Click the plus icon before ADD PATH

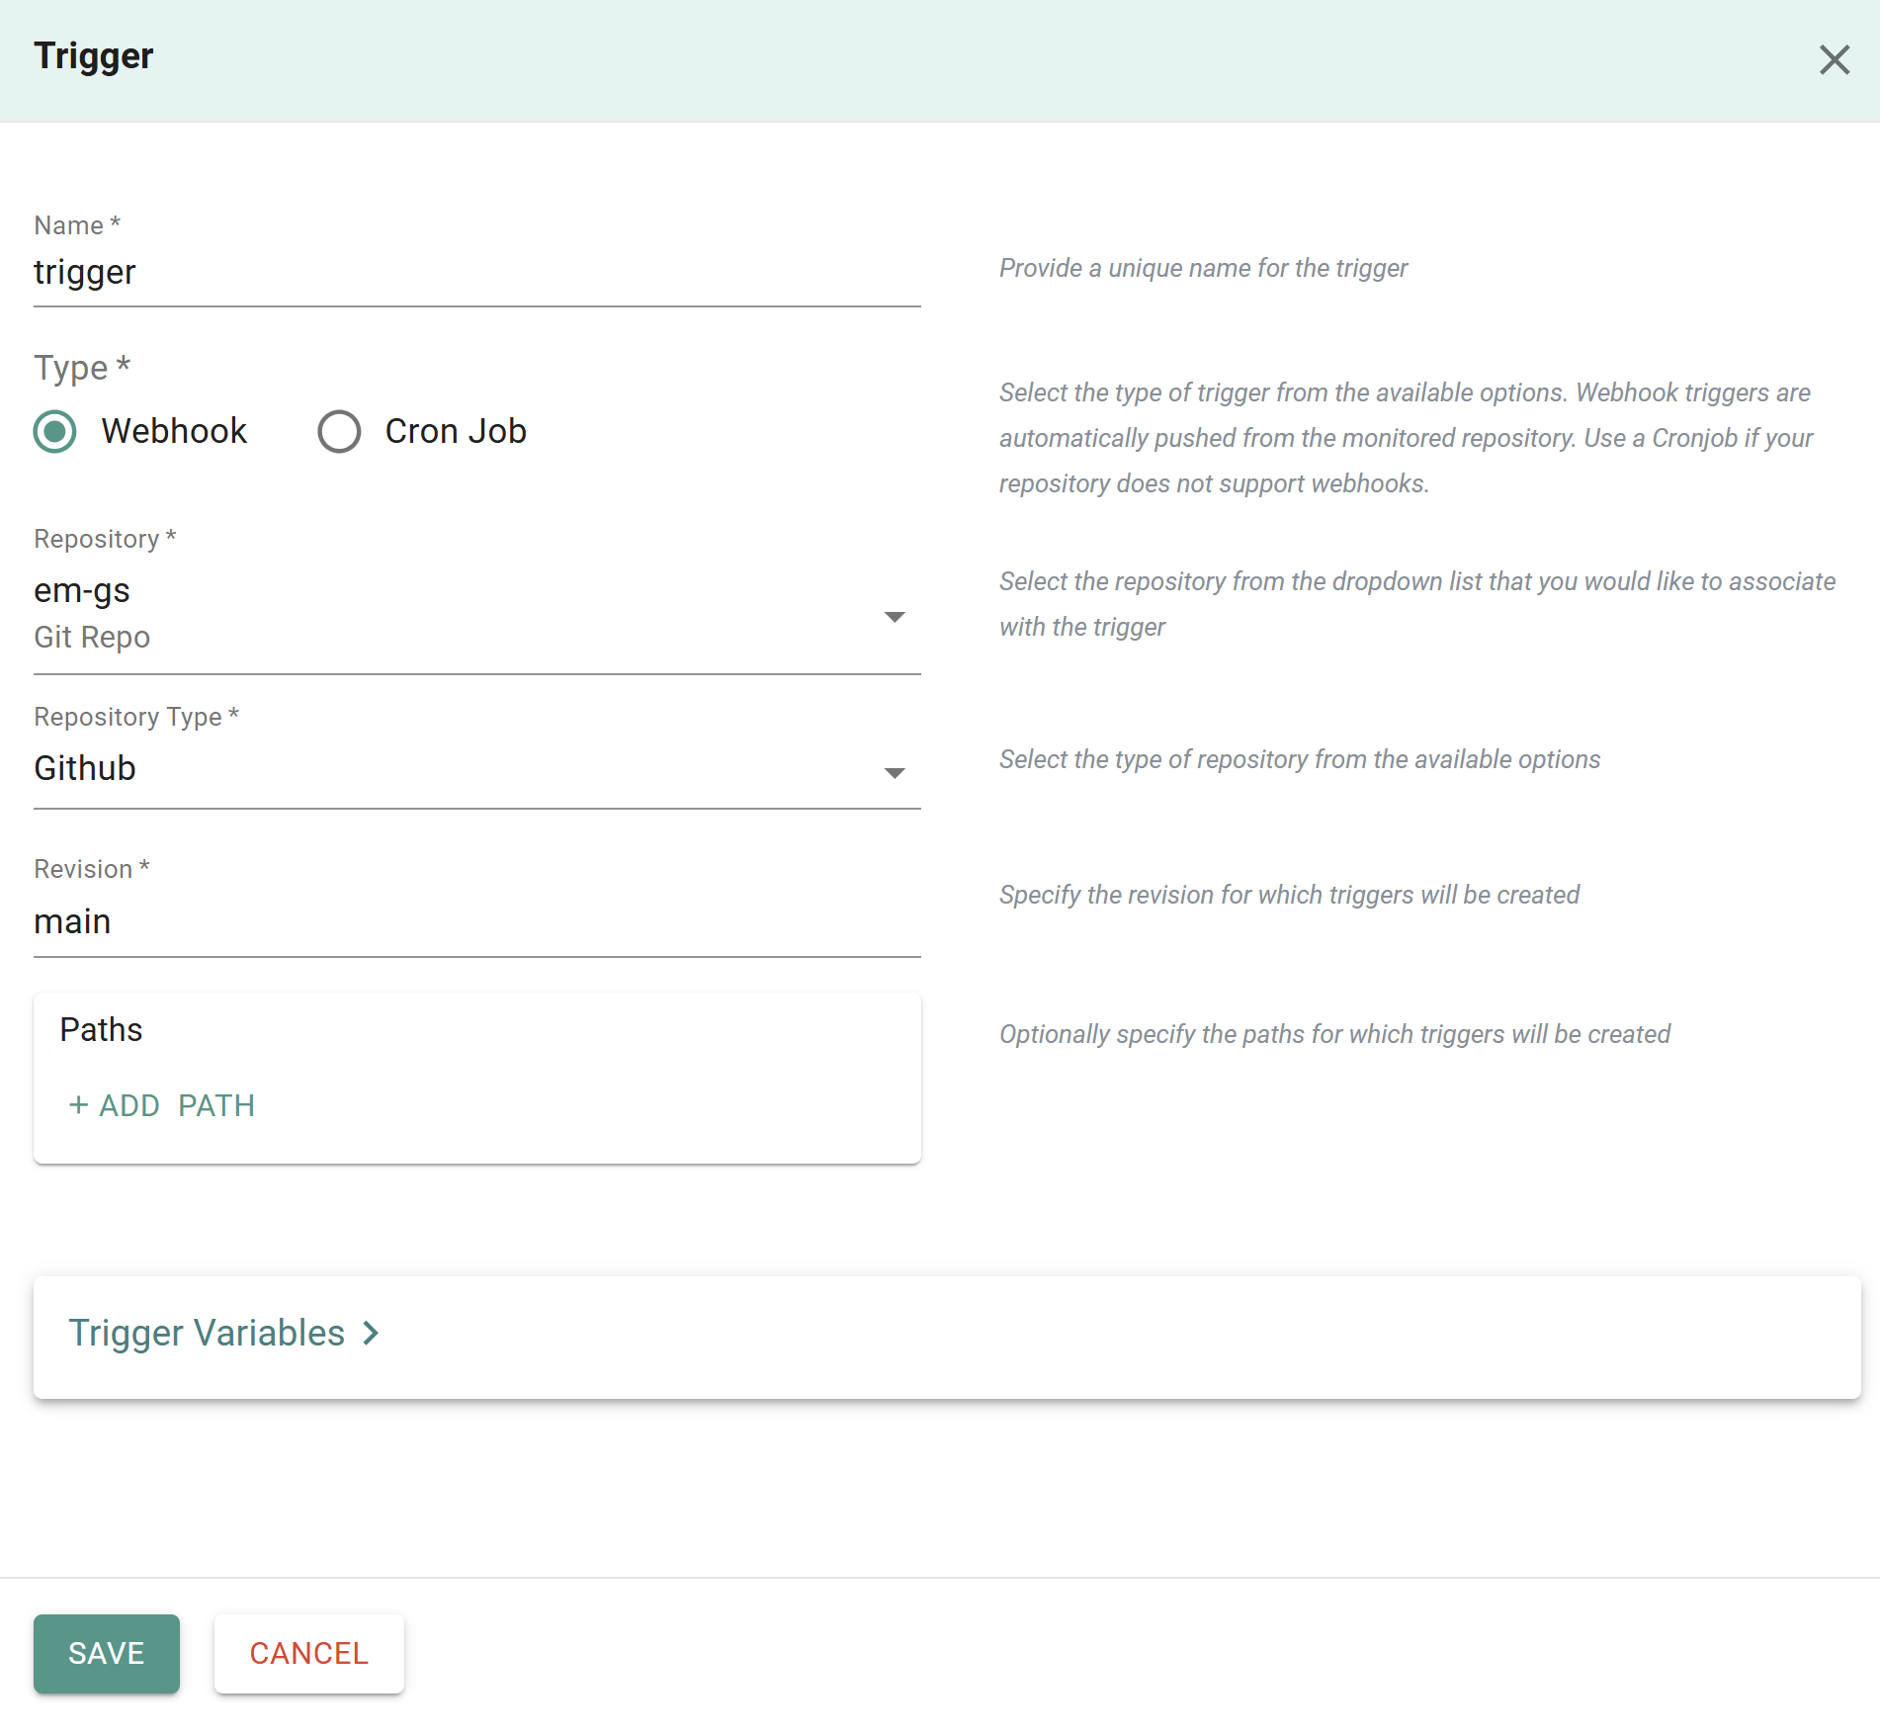pyautogui.click(x=78, y=1105)
